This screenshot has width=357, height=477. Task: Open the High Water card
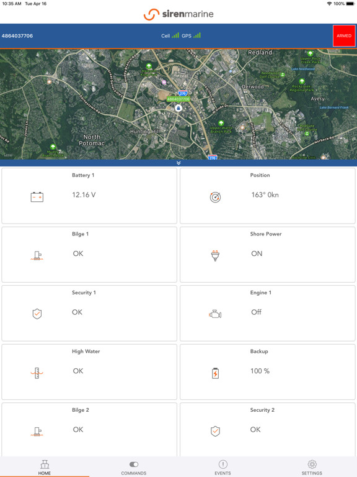tap(89, 372)
